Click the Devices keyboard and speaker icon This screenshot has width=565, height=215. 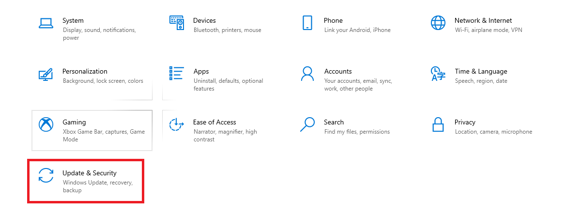click(177, 23)
